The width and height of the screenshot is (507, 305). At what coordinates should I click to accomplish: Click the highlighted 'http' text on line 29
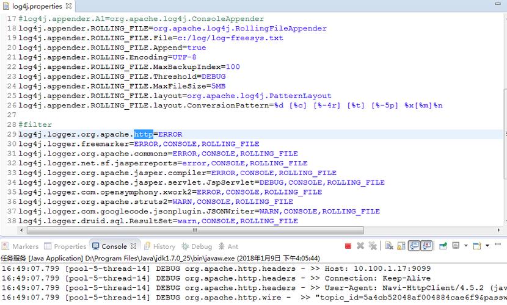pyautogui.click(x=144, y=134)
